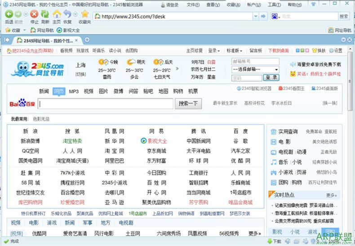
Task: Expand the 选择邮箱 mailbox dropdown
Action: tap(276, 70)
